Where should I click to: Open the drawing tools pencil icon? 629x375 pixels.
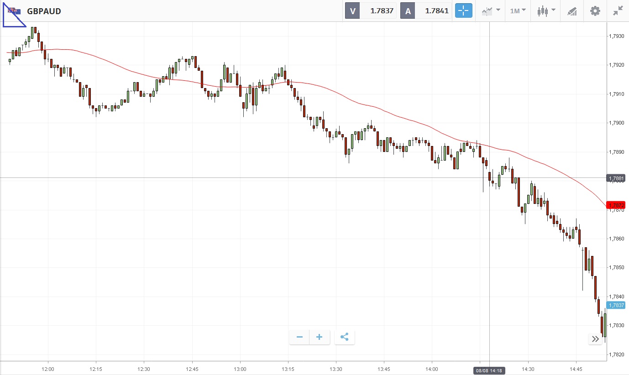click(x=572, y=11)
